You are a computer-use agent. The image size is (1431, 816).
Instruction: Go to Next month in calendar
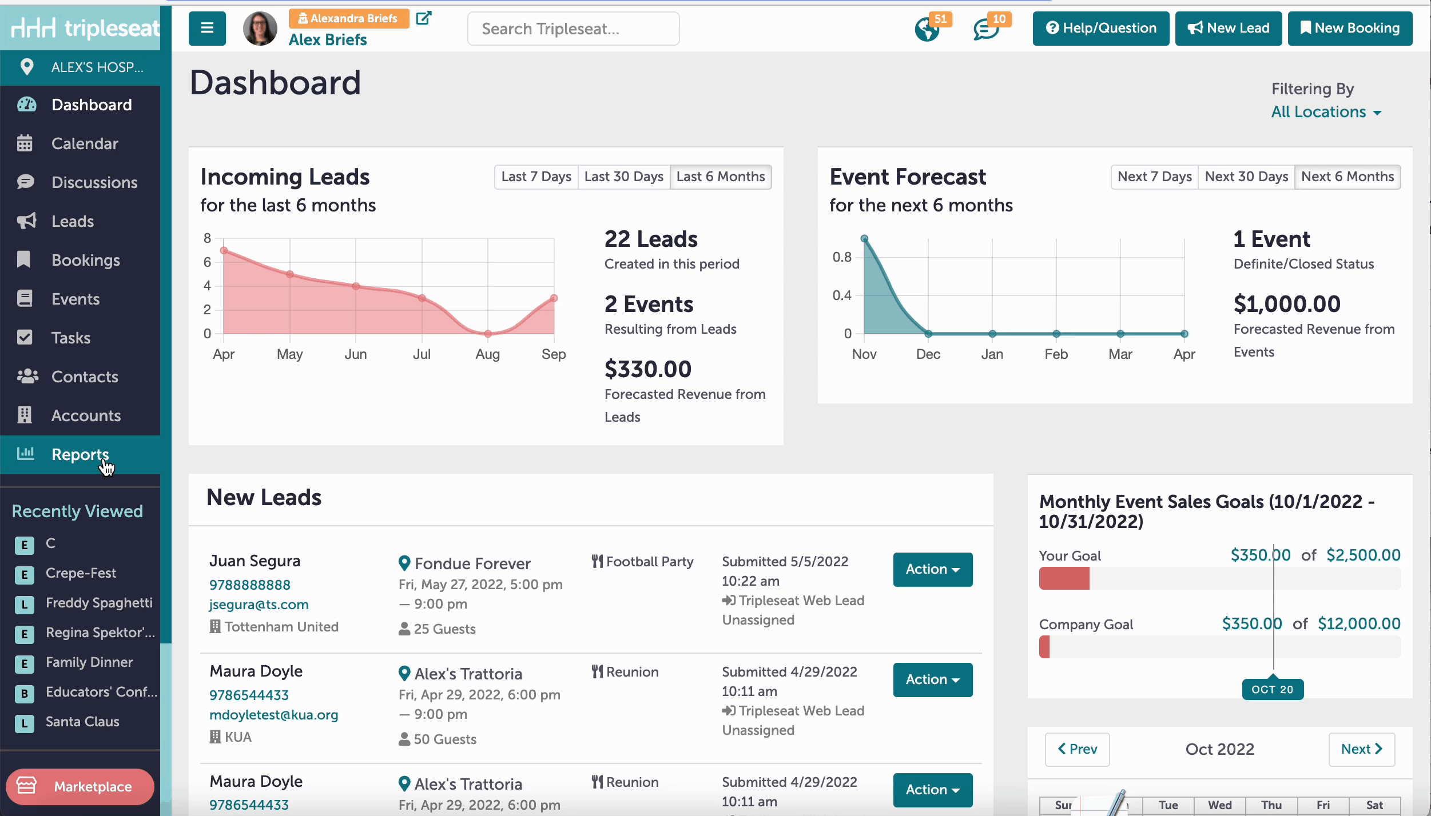pos(1362,749)
